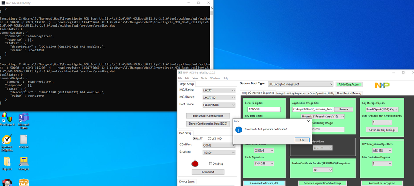Click info icon in Error dialog
414x186 pixels.
[x=238, y=130]
